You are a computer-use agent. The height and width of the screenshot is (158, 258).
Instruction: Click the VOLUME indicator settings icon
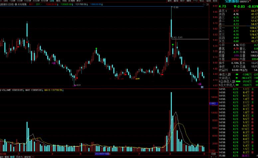(x=0, y=90)
